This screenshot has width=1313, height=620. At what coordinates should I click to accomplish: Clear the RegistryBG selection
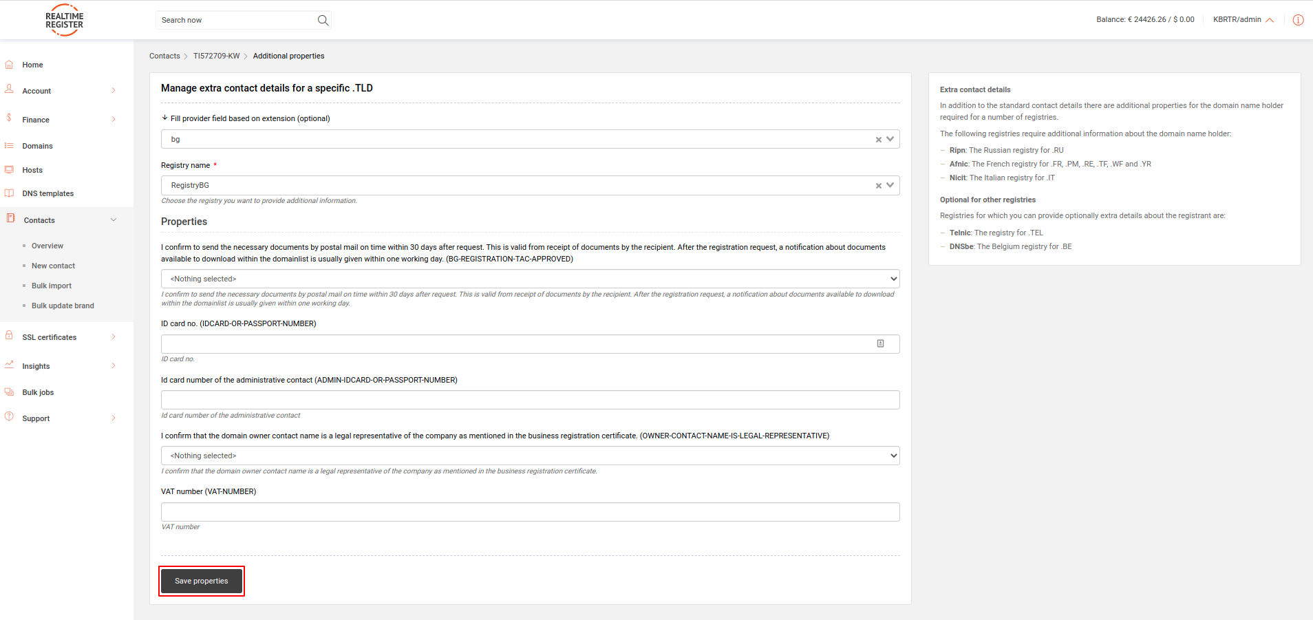coord(878,186)
